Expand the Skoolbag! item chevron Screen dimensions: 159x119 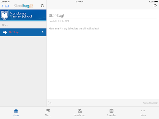pos(43,32)
